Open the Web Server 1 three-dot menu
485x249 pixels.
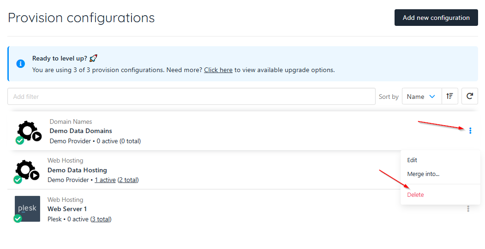468,209
